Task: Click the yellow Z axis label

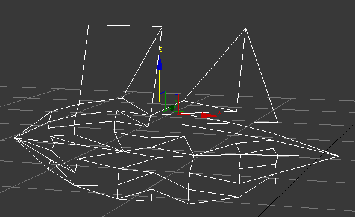Action: (x=161, y=49)
